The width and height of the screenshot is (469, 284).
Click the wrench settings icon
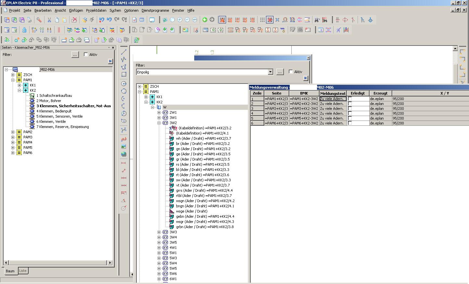coord(39,20)
